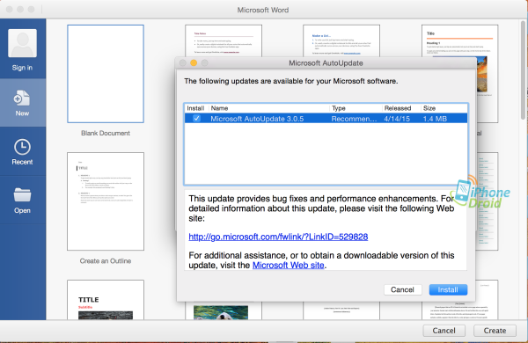528x343 pixels.
Task: Choose the template with orange Title heading
Action: tap(459, 40)
